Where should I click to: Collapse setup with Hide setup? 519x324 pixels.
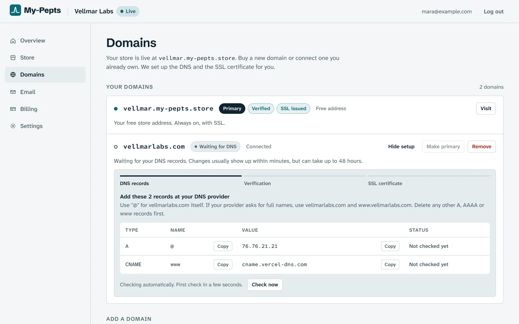(401, 146)
